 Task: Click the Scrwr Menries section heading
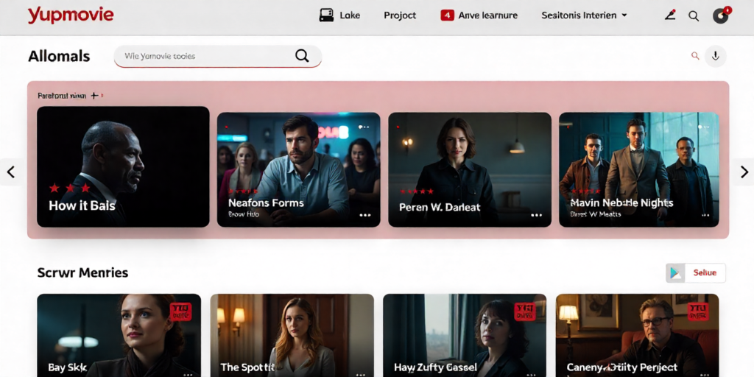(82, 272)
